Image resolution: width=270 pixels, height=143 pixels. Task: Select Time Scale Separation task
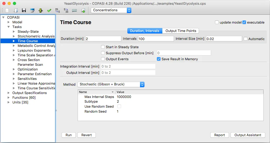tap(36, 55)
